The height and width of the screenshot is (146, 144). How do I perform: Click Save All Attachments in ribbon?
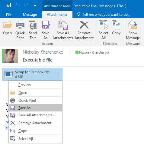click(63, 30)
